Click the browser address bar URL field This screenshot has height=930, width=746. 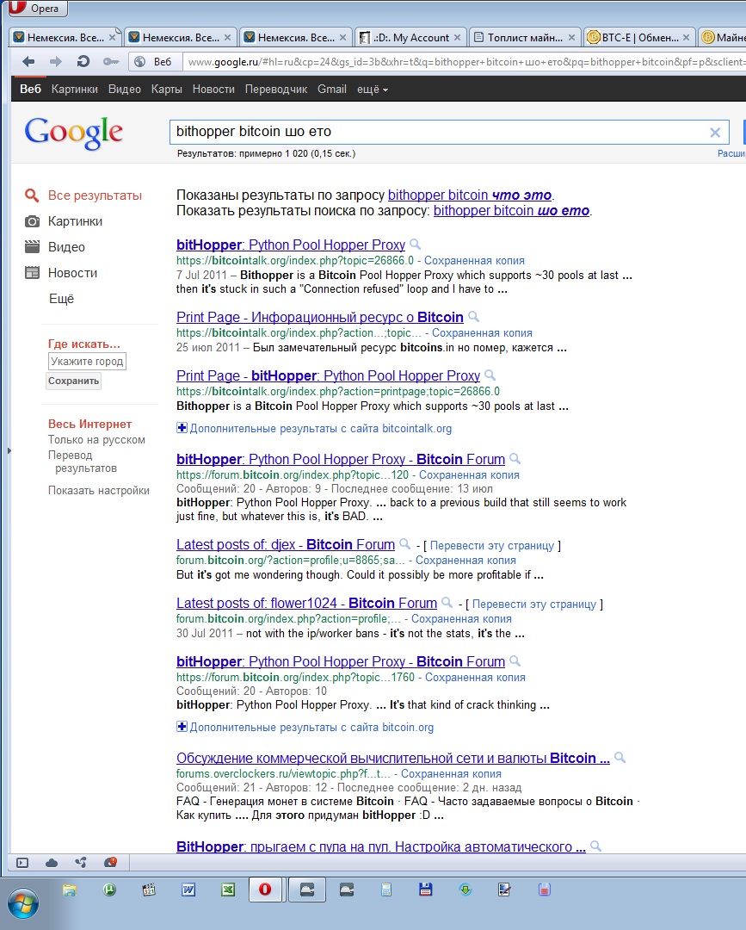(x=464, y=62)
